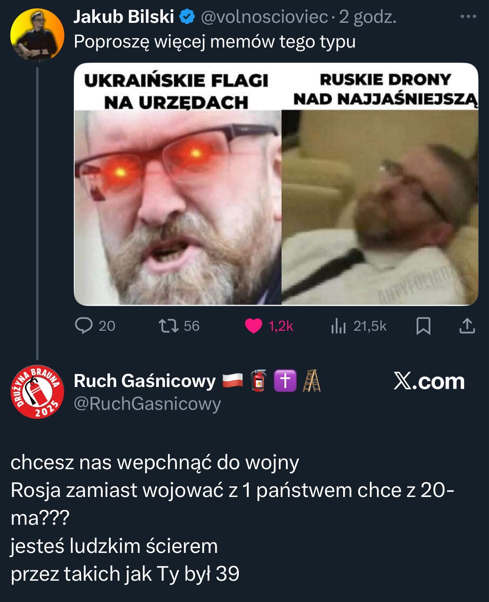Viewport: 489px width, 602px height.
Task: Open the three-dot more options menu
Action: pos(468,17)
